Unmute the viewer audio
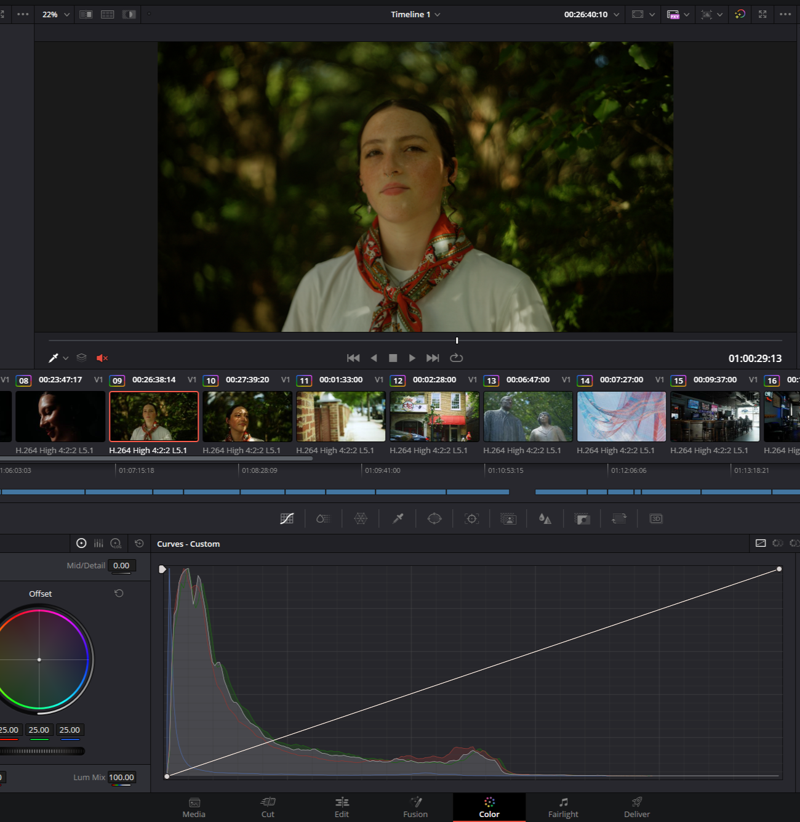This screenshot has width=800, height=822. [x=102, y=358]
